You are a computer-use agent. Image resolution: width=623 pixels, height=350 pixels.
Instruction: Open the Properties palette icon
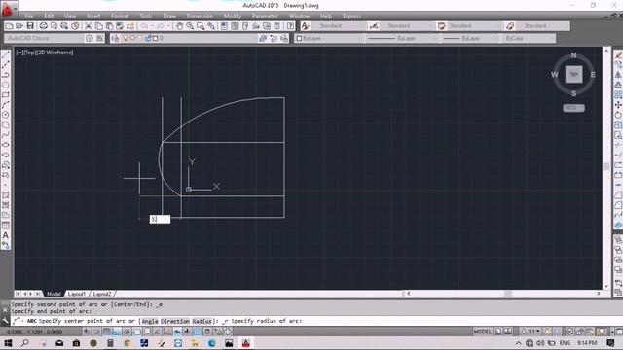click(x=224, y=26)
